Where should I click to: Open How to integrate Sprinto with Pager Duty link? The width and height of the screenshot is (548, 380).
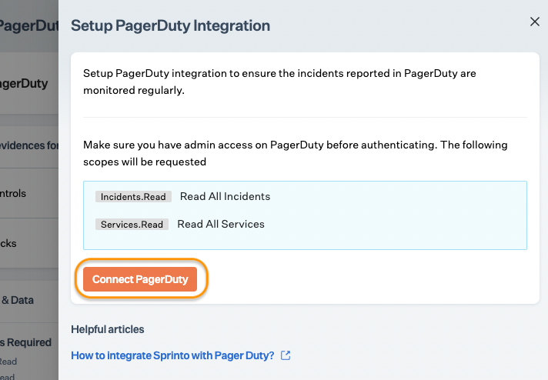point(172,355)
